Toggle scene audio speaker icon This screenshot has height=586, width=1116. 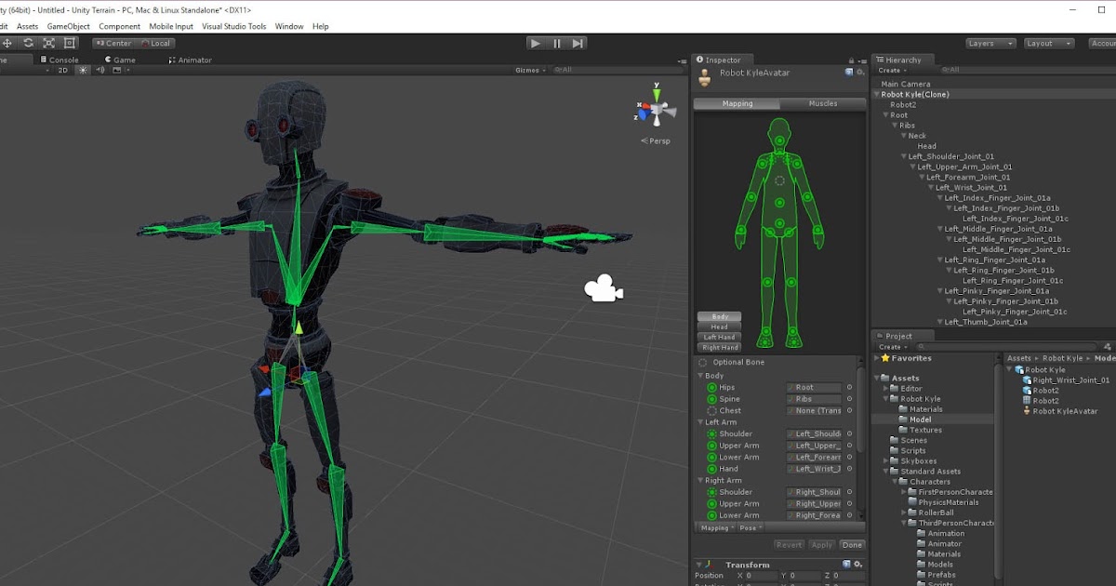[99, 70]
